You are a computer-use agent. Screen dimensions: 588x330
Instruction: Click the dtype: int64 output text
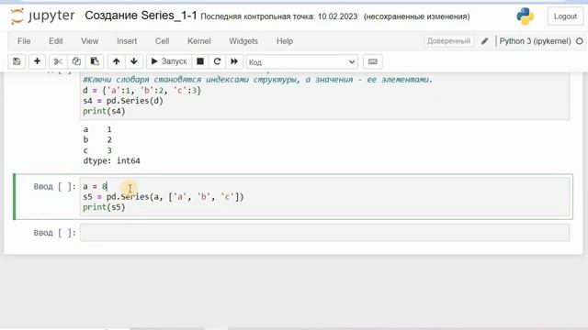tap(111, 161)
